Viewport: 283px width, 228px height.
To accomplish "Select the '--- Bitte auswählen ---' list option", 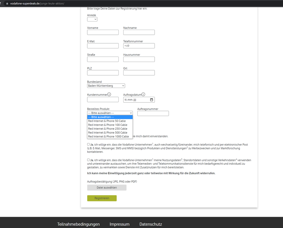I will click(x=110, y=117).
